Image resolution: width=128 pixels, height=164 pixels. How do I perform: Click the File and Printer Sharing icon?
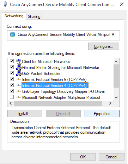[x=19, y=67]
